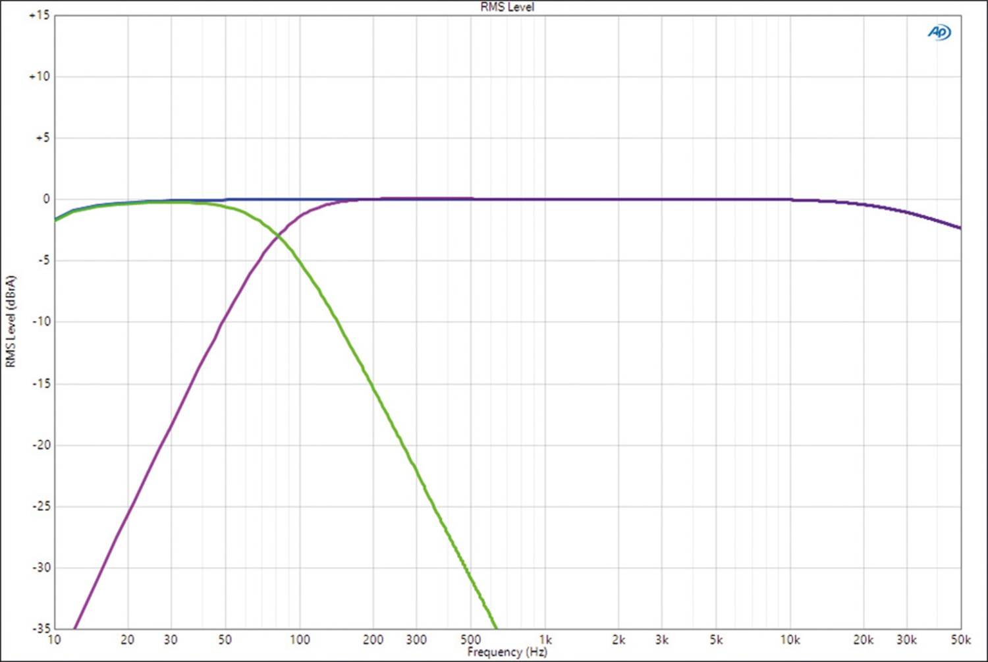The width and height of the screenshot is (988, 662).
Task: Click the 10k frequency tick label
Action: [x=790, y=640]
